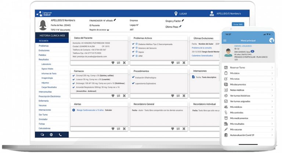Open the chat bubble icon in sidebar footer
282x153 pixels.
click(x=42, y=134)
